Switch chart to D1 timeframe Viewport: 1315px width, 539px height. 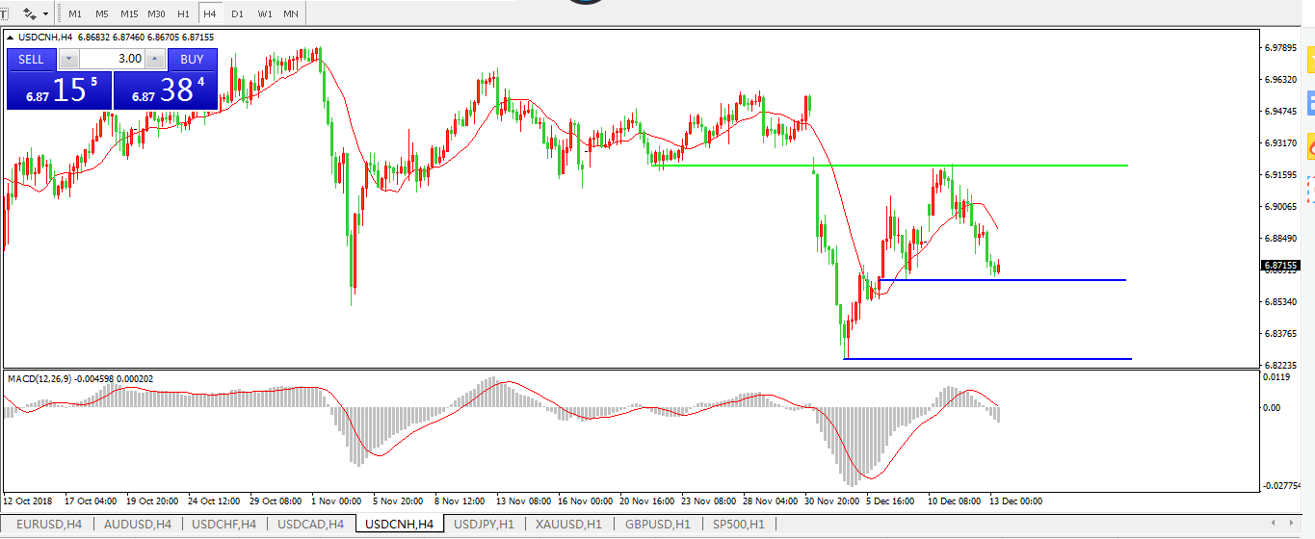click(x=237, y=14)
